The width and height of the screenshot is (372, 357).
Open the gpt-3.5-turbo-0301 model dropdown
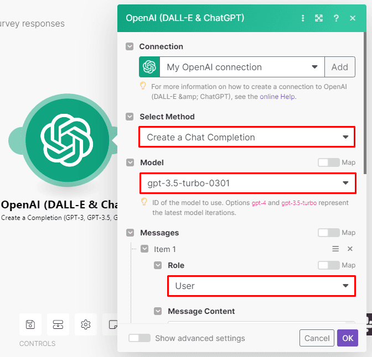point(248,183)
